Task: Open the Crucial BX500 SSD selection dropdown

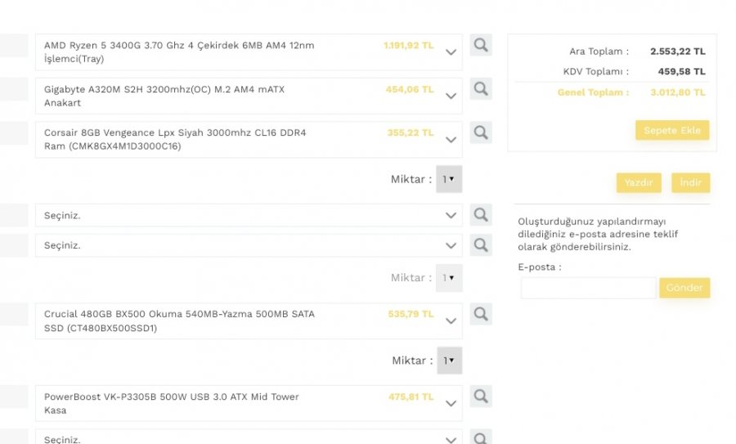Action: (451, 321)
